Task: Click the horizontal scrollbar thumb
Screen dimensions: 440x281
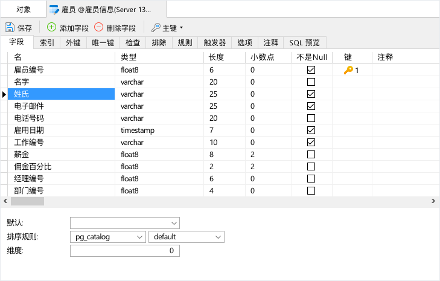Action: click(x=27, y=201)
